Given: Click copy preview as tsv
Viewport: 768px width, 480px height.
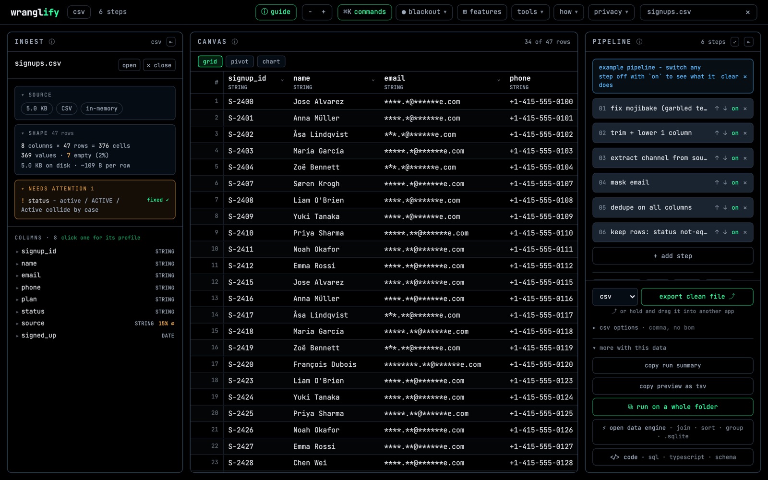Looking at the screenshot, I should point(672,386).
